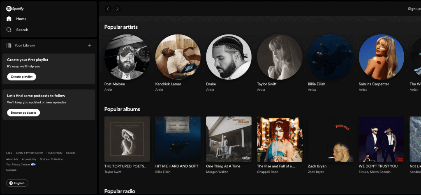Open Kendrick Lamar artist picture
Viewport: 421px width, 195px height.
178,57
